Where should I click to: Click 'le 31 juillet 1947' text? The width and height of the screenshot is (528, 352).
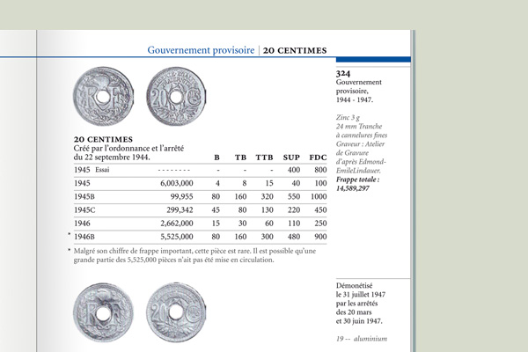click(x=361, y=295)
